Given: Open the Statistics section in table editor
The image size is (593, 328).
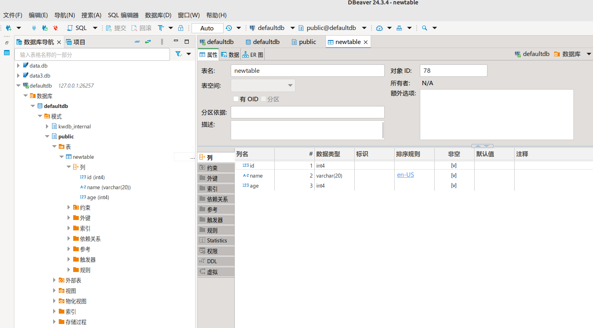Looking at the screenshot, I should coord(216,240).
